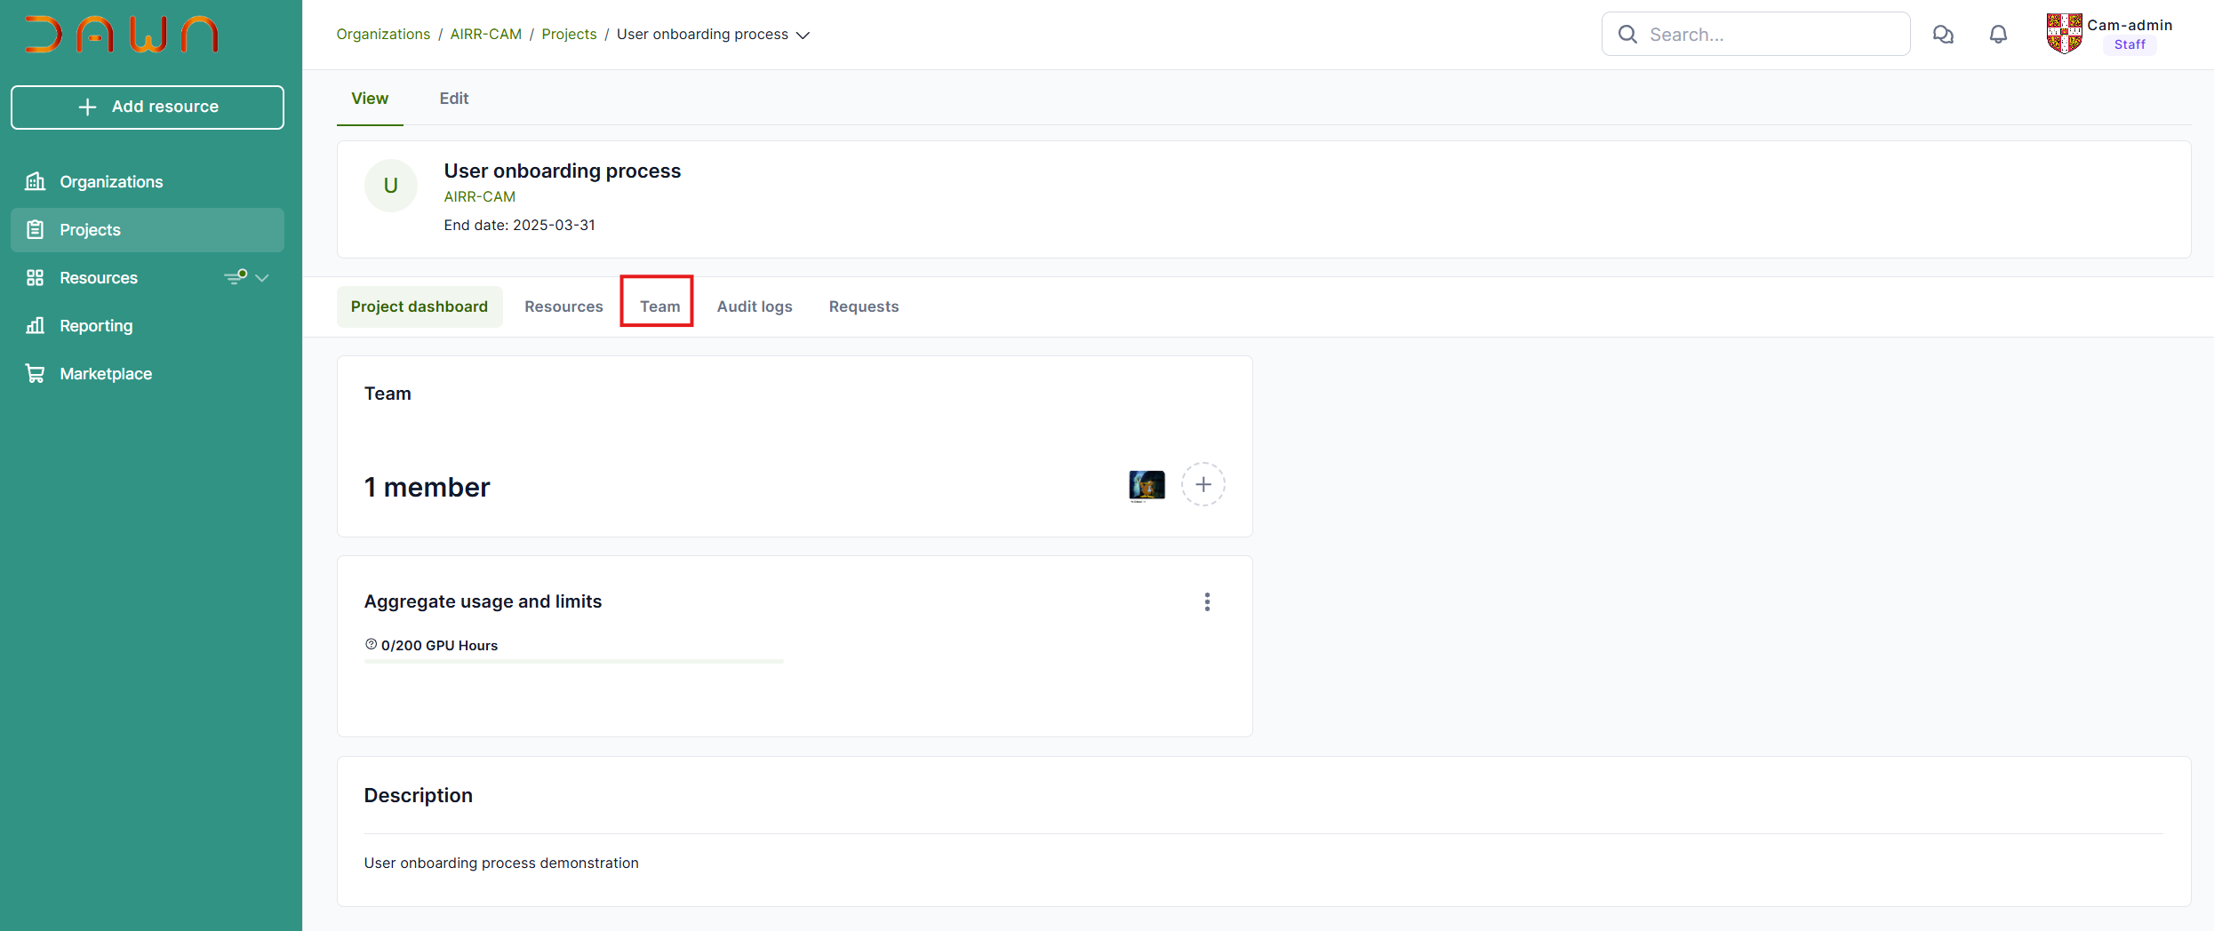Toggle the Resources filter icon in sidebar
Screen dimensions: 2214x931
236,277
